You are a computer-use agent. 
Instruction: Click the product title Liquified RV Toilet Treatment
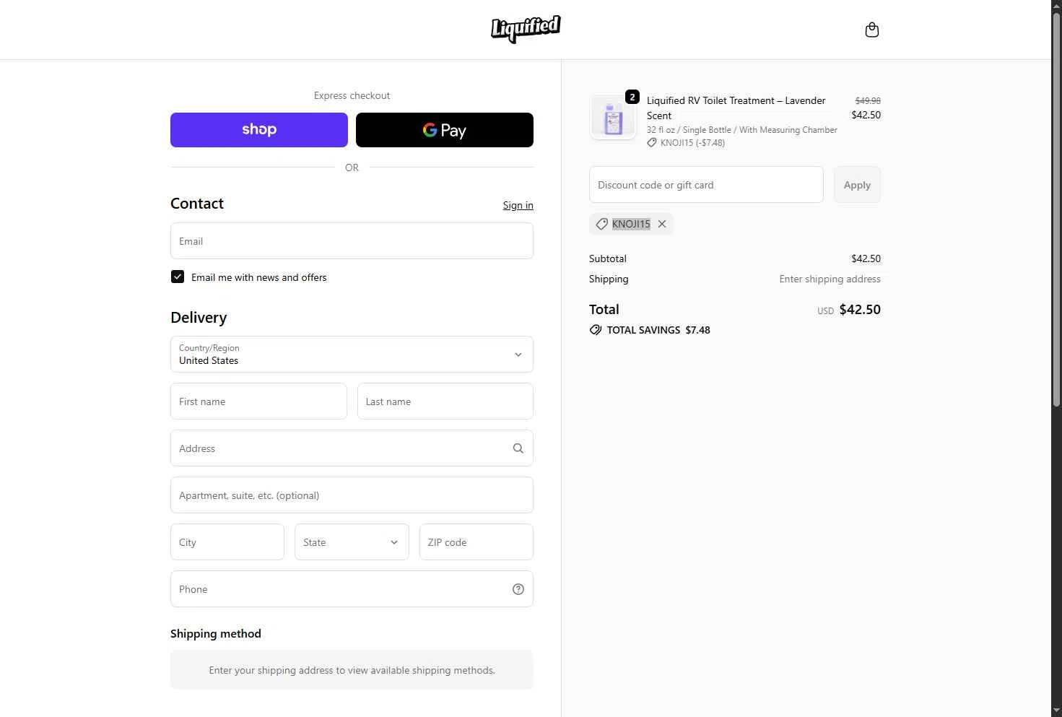coord(736,108)
